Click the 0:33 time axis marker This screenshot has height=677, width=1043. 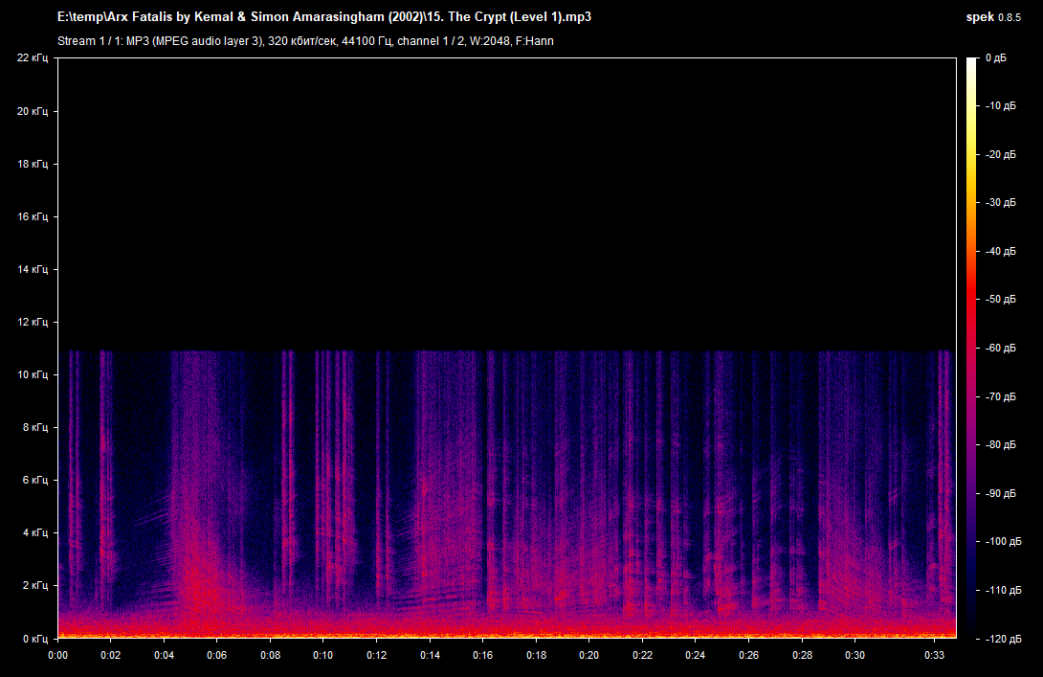934,655
